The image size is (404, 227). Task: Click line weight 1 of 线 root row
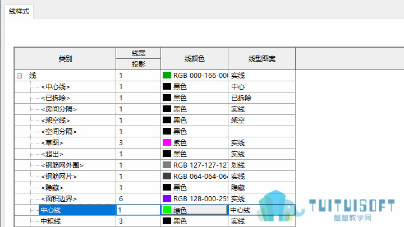tap(139, 76)
